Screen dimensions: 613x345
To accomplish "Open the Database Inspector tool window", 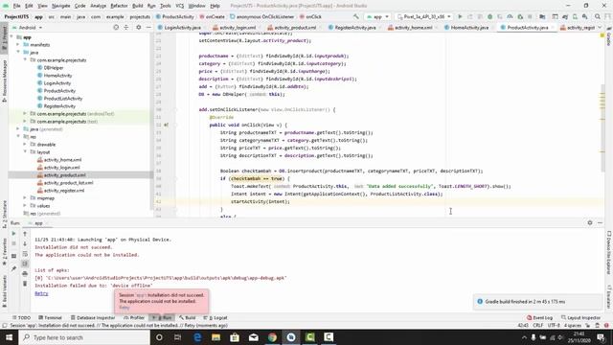I will tap(93, 317).
